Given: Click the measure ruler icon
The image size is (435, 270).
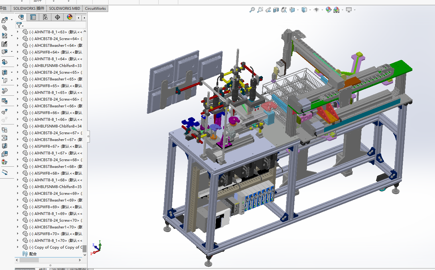Looking at the screenshot, I should (x=5, y=172).
